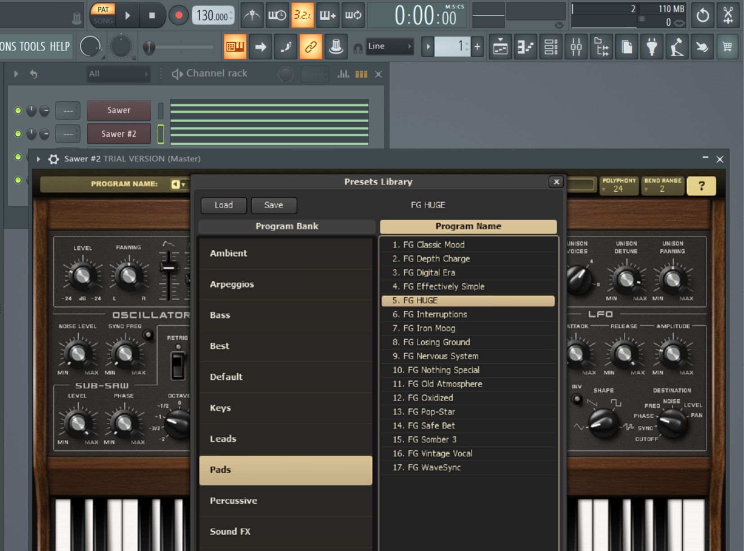Image resolution: width=744 pixels, height=551 pixels.
Task: Open the plugin picker plug icon
Action: (x=652, y=46)
